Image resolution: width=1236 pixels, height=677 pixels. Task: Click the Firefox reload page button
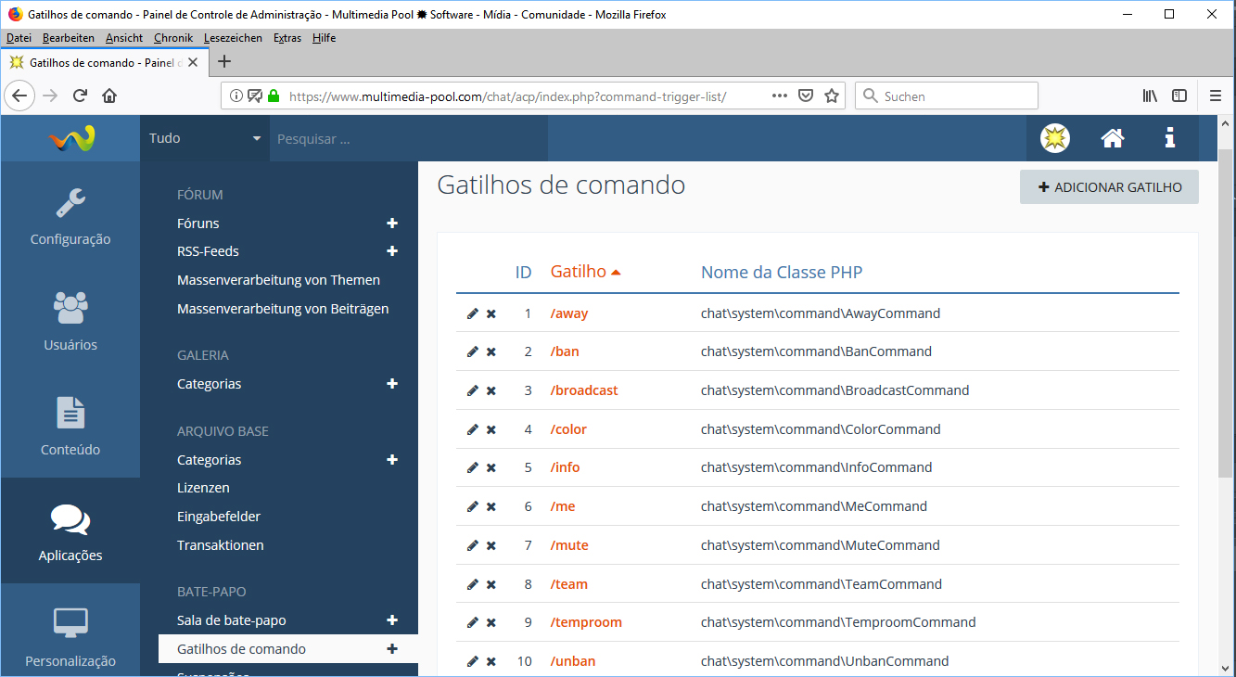pyautogui.click(x=81, y=96)
